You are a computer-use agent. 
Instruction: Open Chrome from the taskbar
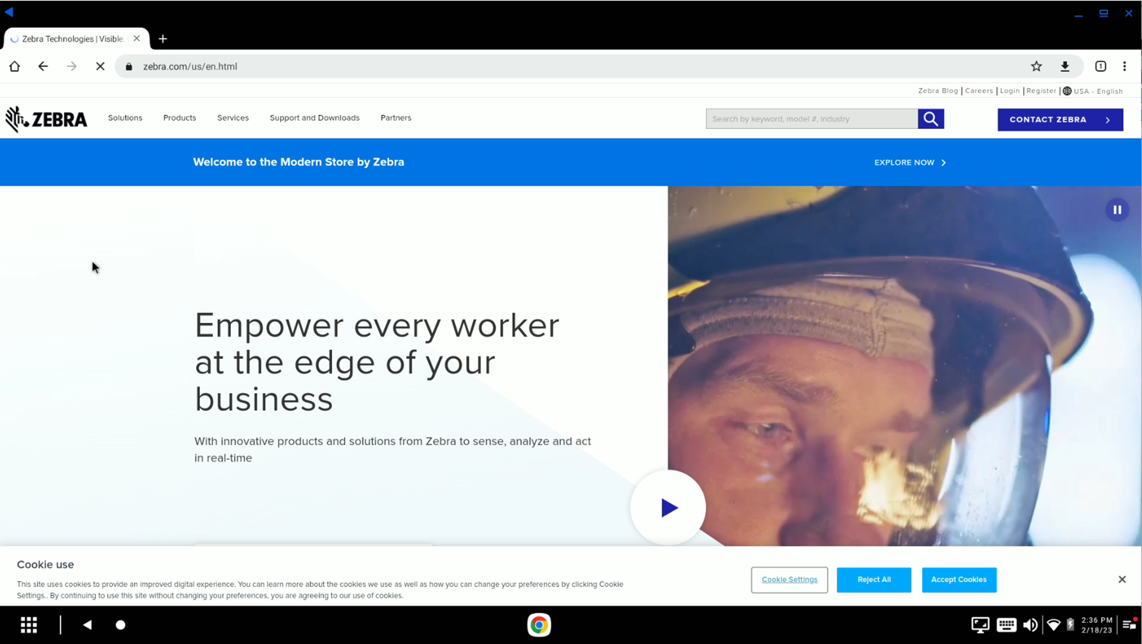[538, 625]
